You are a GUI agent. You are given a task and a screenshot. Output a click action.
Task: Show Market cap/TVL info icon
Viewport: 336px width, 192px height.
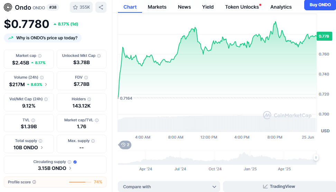point(97,120)
